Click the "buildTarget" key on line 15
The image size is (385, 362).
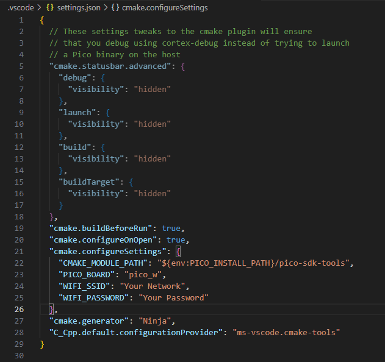(89, 182)
